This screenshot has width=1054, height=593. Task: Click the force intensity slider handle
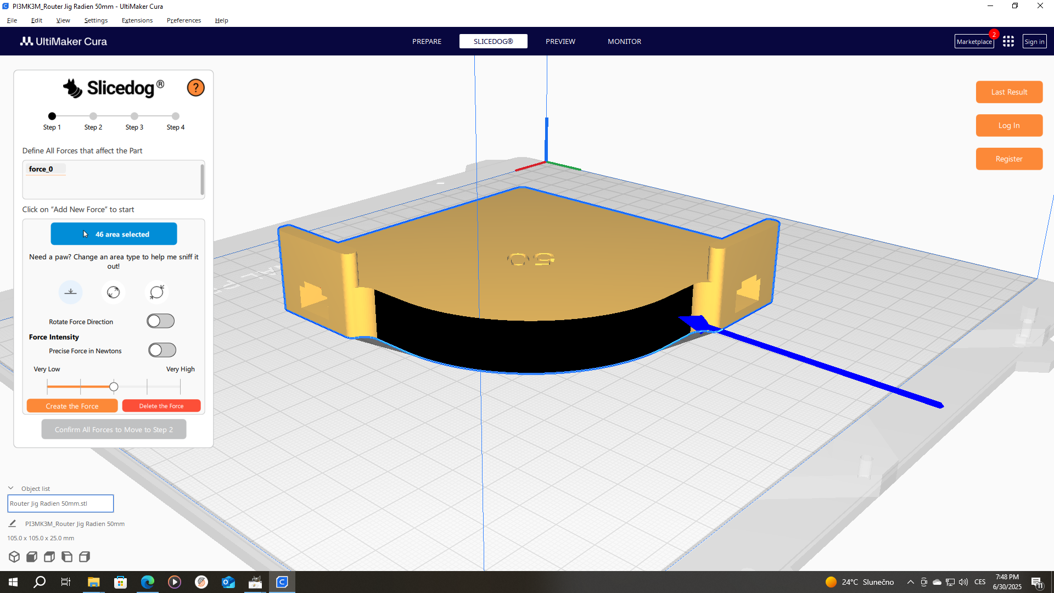[114, 387]
